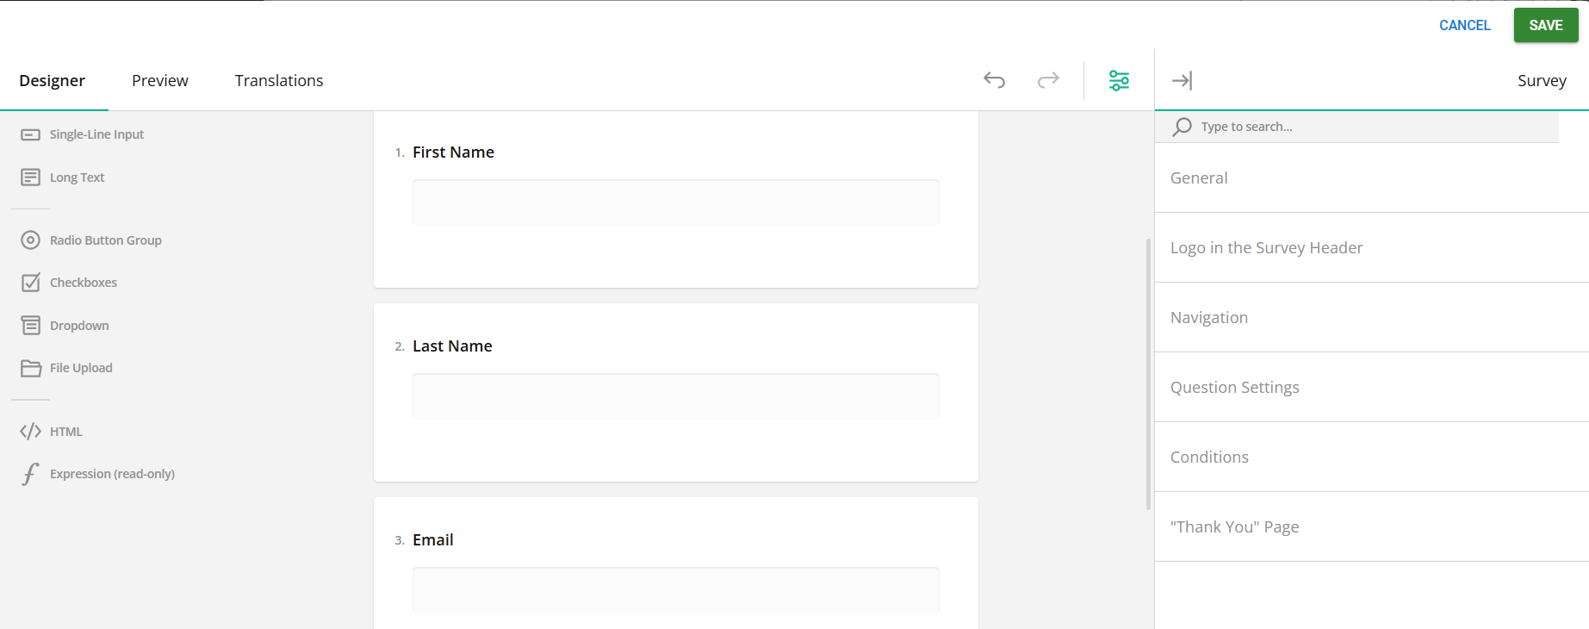Select the File Upload icon

click(x=31, y=367)
